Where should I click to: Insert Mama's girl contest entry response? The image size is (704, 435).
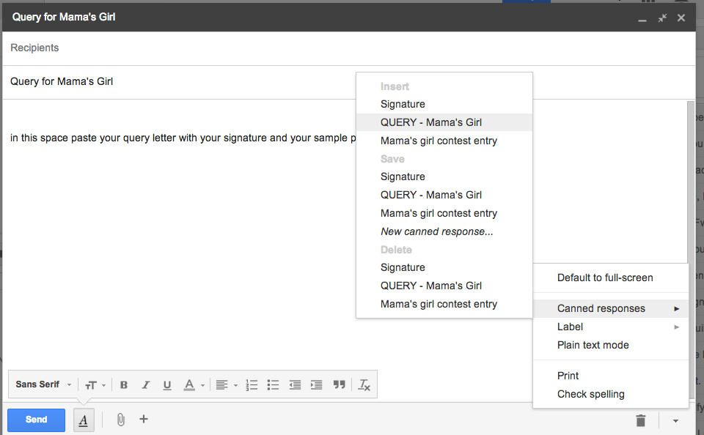point(444,141)
